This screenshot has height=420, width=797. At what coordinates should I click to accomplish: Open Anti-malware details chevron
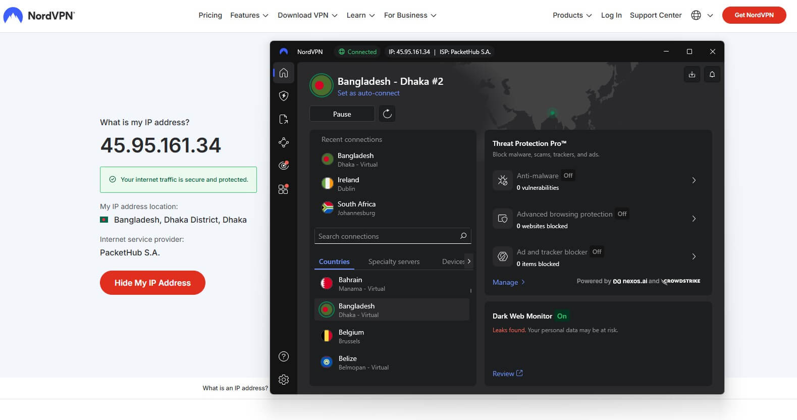[x=694, y=180]
